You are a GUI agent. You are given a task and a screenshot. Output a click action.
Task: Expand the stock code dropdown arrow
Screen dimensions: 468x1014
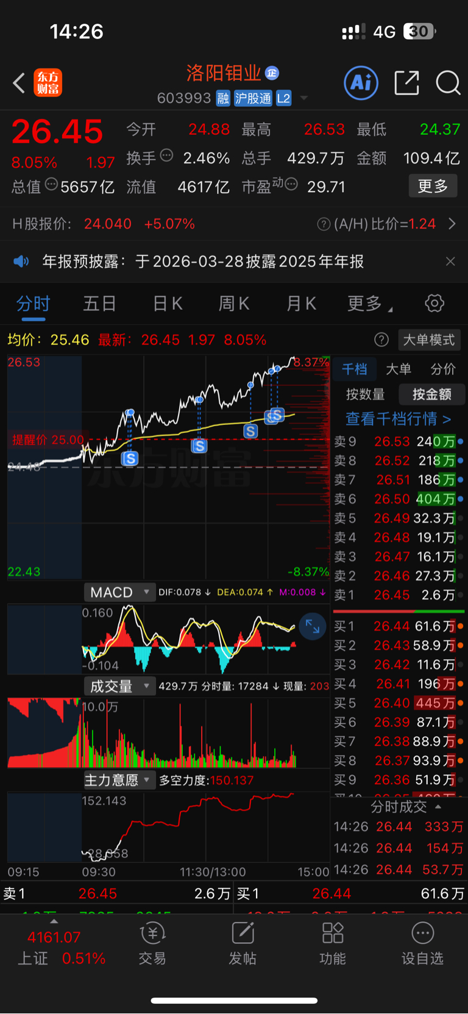coord(304,98)
